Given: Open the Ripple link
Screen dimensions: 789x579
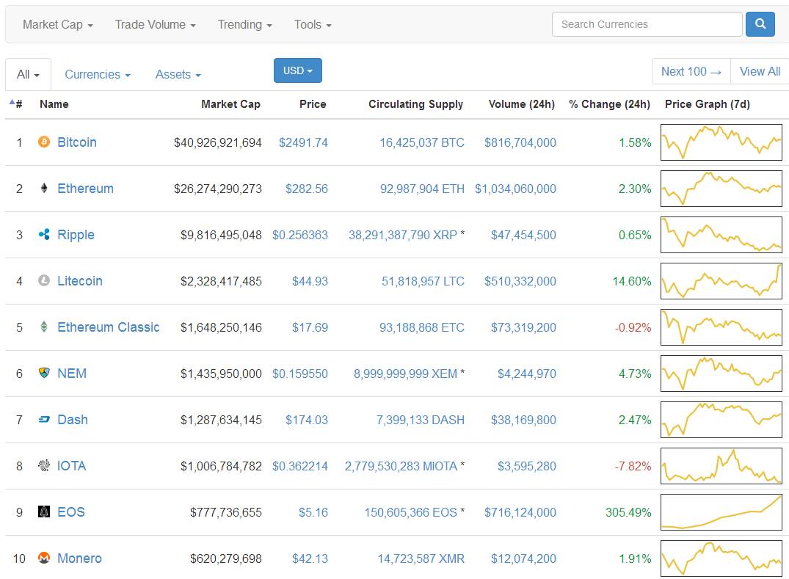Looking at the screenshot, I should coord(76,235).
